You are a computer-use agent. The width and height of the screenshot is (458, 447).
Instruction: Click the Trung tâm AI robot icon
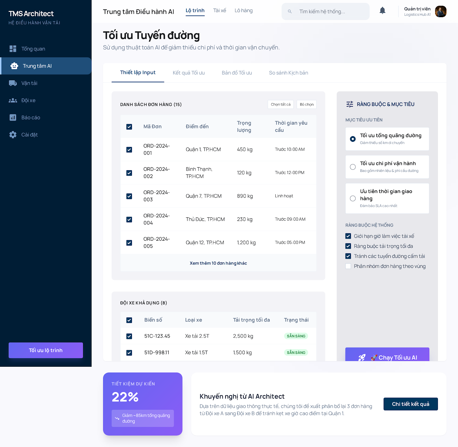pos(14,66)
